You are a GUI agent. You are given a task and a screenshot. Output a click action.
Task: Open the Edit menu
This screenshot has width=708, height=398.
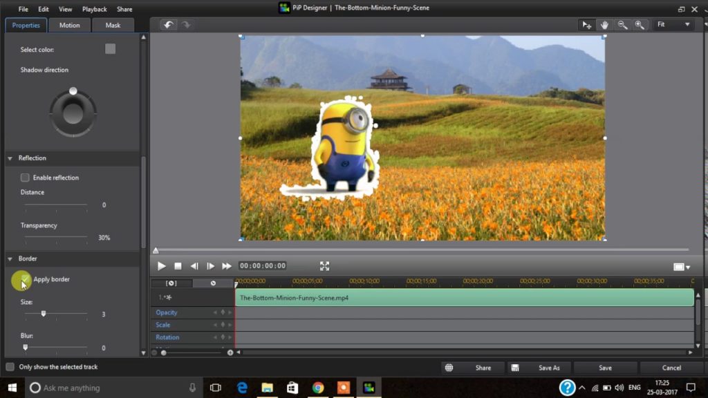44,9
